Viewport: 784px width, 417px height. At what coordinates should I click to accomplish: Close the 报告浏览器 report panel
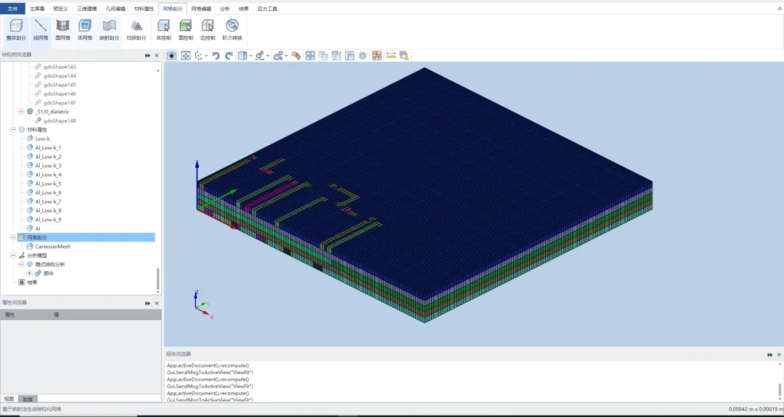(x=778, y=355)
